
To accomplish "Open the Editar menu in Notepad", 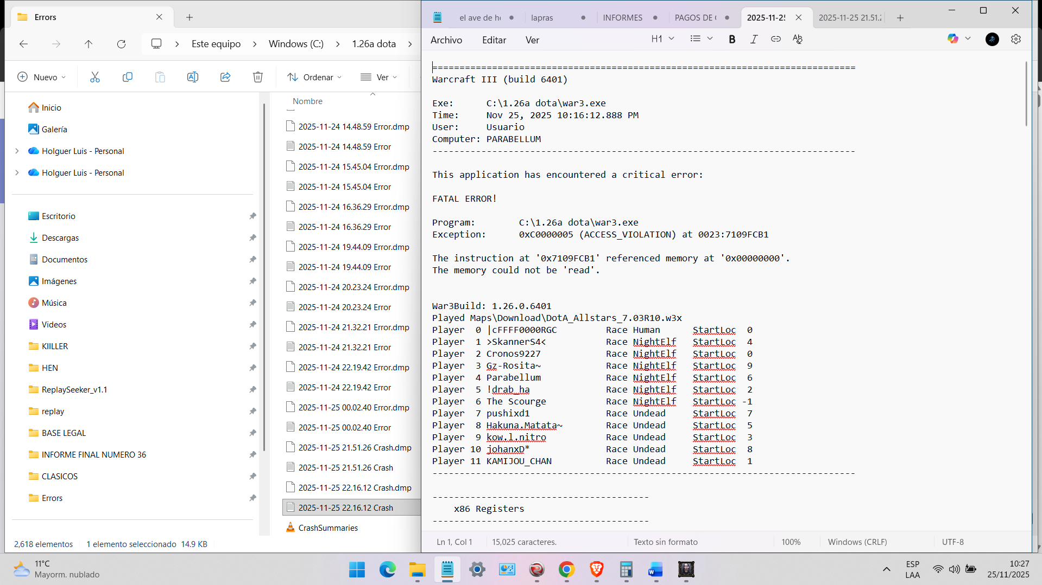I will pos(494,40).
